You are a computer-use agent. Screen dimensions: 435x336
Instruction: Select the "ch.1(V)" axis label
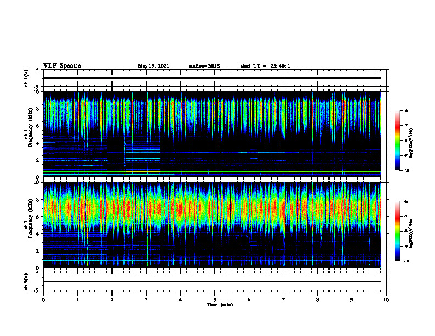click(x=26, y=78)
